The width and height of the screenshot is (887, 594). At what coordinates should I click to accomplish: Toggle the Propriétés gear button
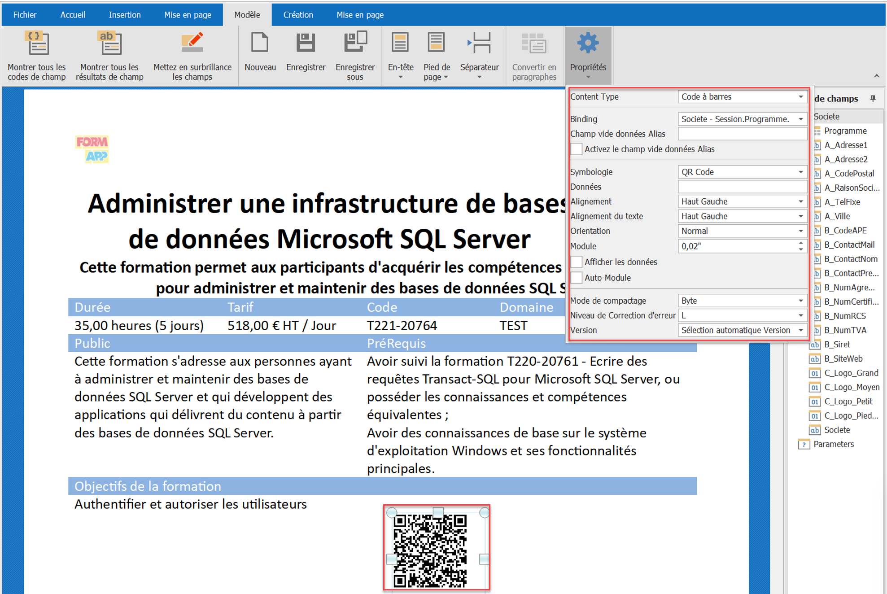click(588, 56)
